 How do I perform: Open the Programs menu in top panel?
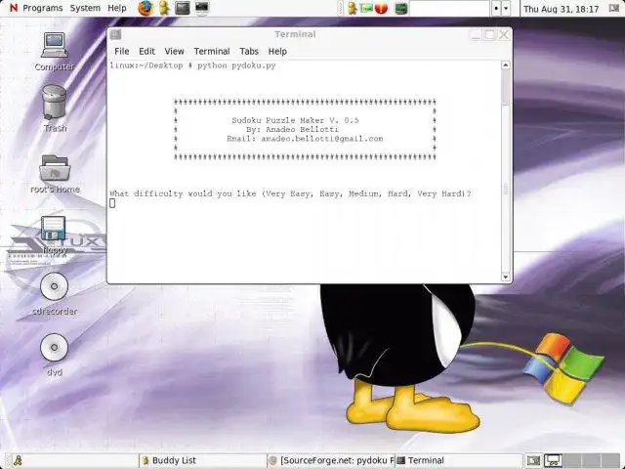(x=43, y=8)
